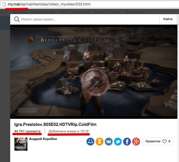
Task: Share video on Google Plus icon
Action: pyautogui.click(x=136, y=142)
